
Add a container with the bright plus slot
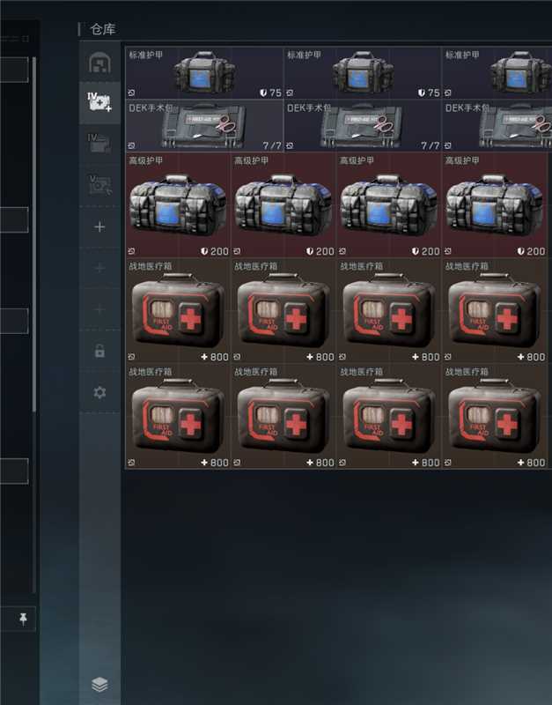pyautogui.click(x=99, y=227)
